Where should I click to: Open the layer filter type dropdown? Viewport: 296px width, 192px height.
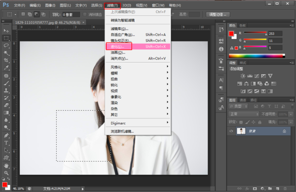(x=238, y=106)
